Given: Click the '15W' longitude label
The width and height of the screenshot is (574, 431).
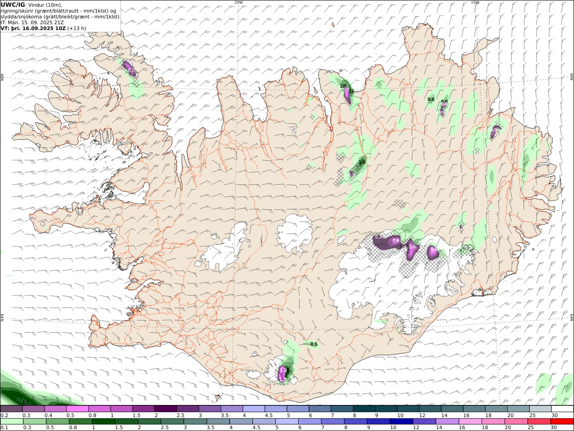Looking at the screenshot, I should tap(475, 2).
